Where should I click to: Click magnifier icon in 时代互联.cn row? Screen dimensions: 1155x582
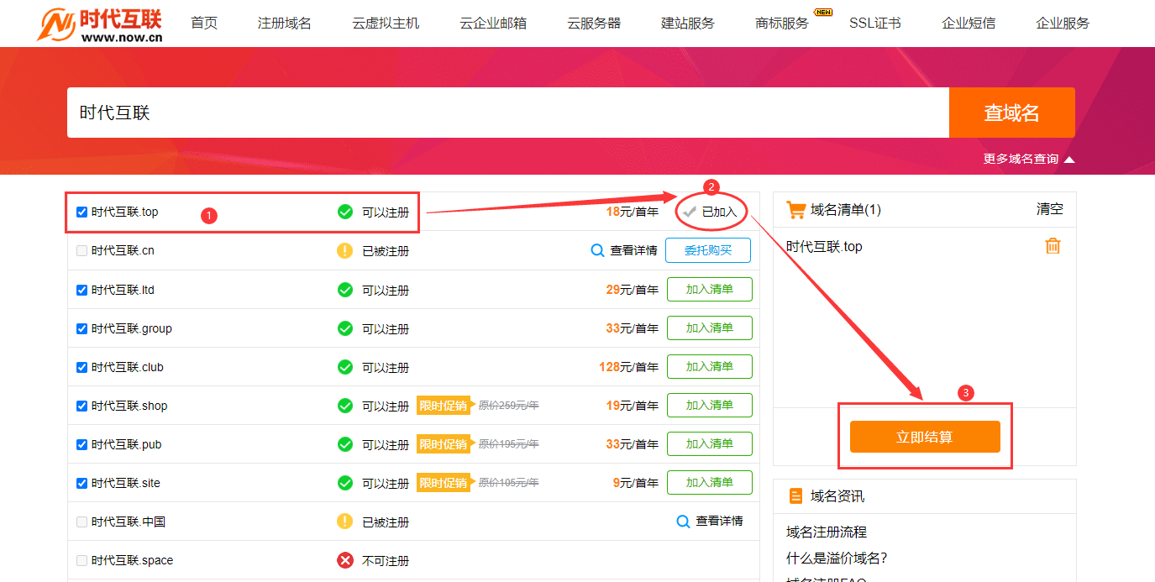597,250
